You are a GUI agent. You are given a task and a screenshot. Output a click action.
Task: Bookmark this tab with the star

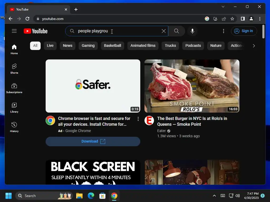tap(232, 19)
